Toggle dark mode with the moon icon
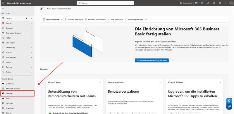Viewport: 234px width, 114px height. (208, 3)
